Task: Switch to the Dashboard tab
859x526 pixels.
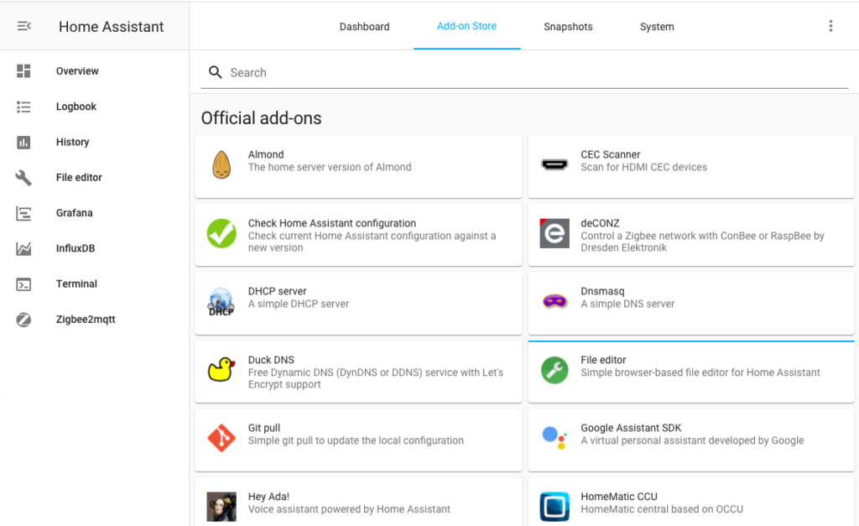Action: click(x=364, y=26)
